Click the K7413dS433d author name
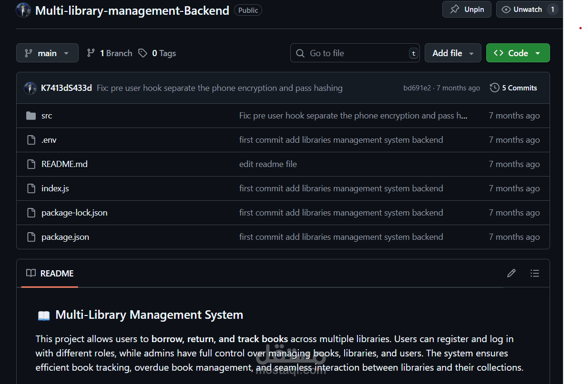Image resolution: width=582 pixels, height=384 pixels. pyautogui.click(x=66, y=88)
